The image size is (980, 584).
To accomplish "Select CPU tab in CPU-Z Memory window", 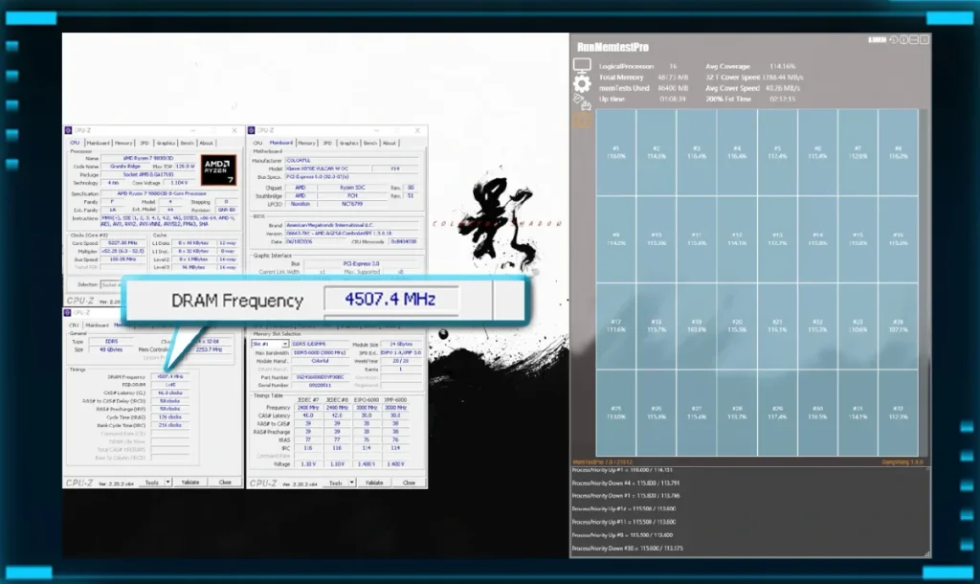I will click(74, 326).
